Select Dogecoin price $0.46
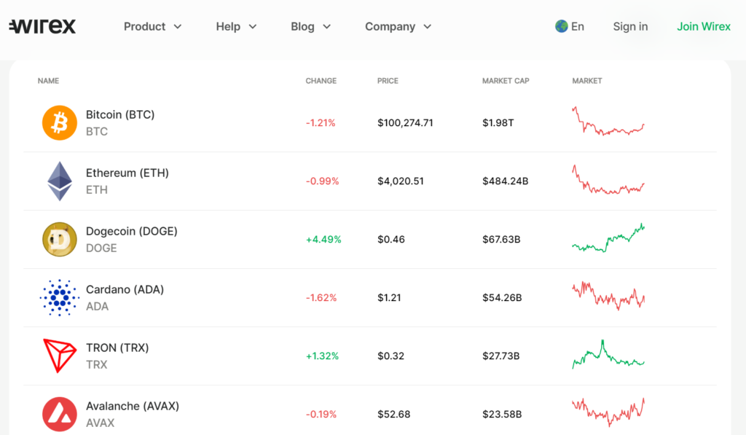This screenshot has width=746, height=435. coord(391,240)
